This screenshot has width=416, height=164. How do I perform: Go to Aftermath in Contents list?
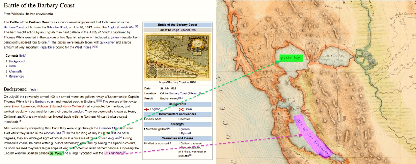(x=15, y=71)
